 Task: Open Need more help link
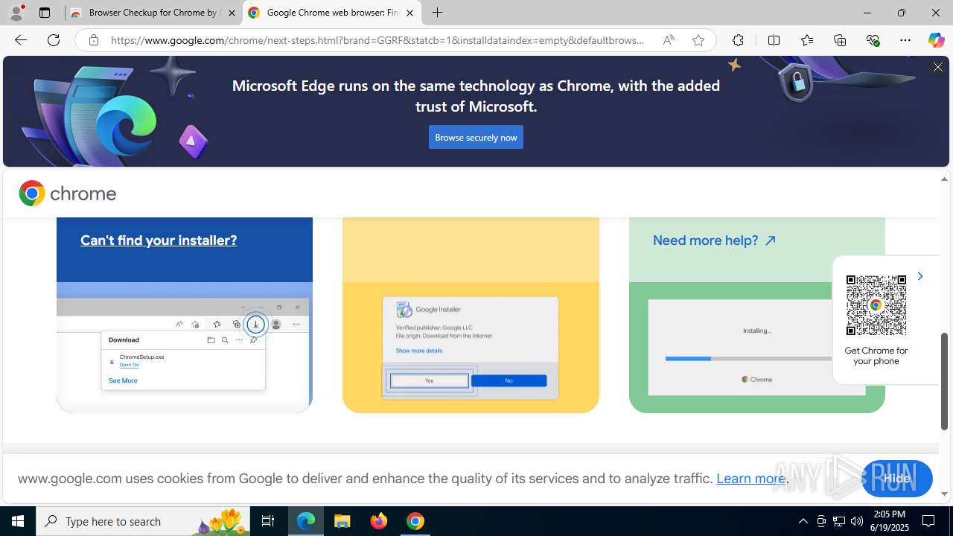715,240
